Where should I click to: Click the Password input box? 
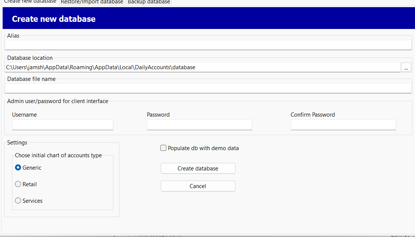click(199, 125)
